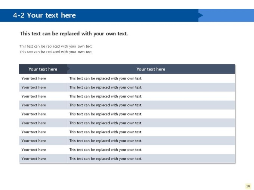The width and height of the screenshot is (254, 190).
Task: Select the bold subtitle 'This text can be replaced with your own text.'
Action: (x=74, y=34)
